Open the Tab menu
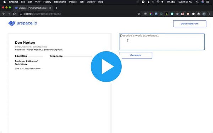The height and width of the screenshot is (133, 213). coord(82,2)
